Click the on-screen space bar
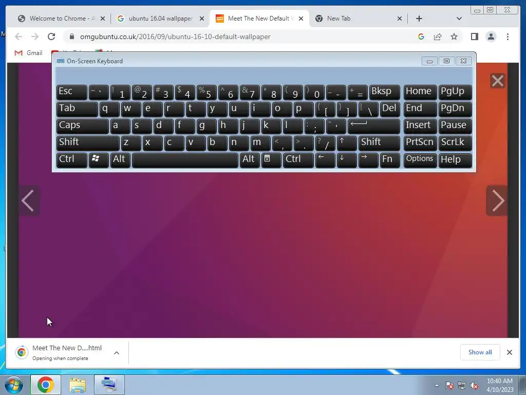526x395 pixels. [185, 160]
